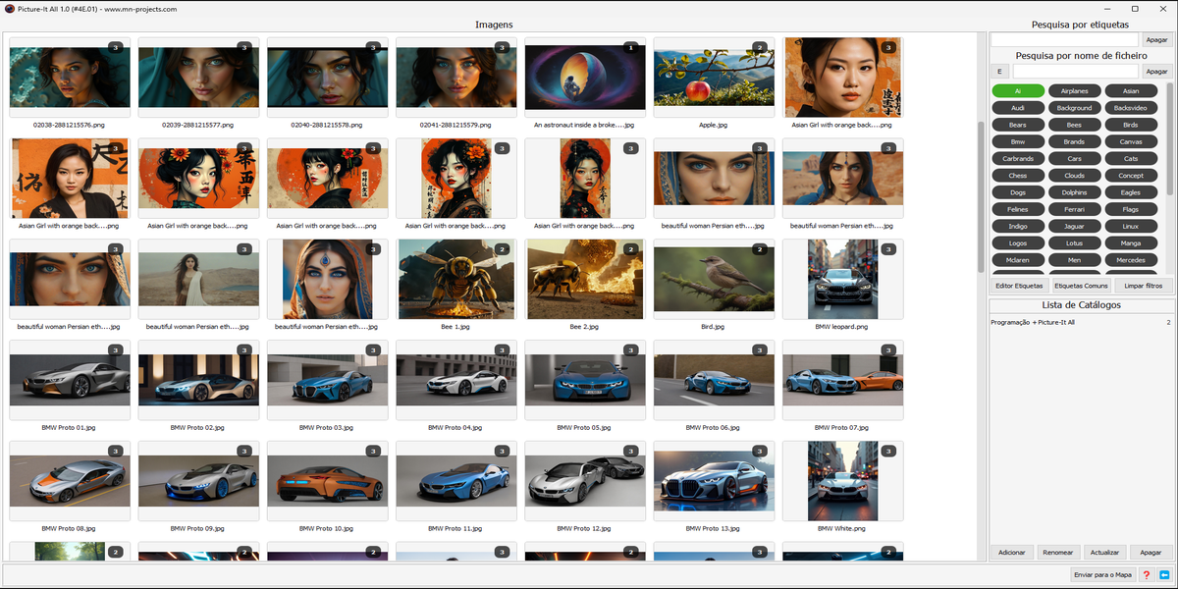Choose the Eagles tag
This screenshot has width=1178, height=589.
coord(1131,192)
